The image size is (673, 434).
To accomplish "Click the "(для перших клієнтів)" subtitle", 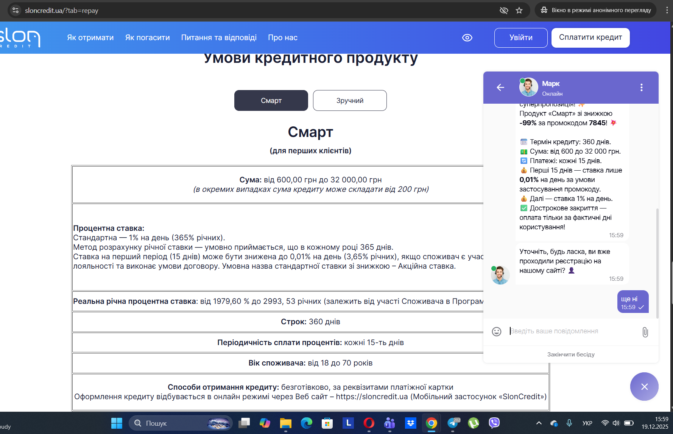I will 310,151.
